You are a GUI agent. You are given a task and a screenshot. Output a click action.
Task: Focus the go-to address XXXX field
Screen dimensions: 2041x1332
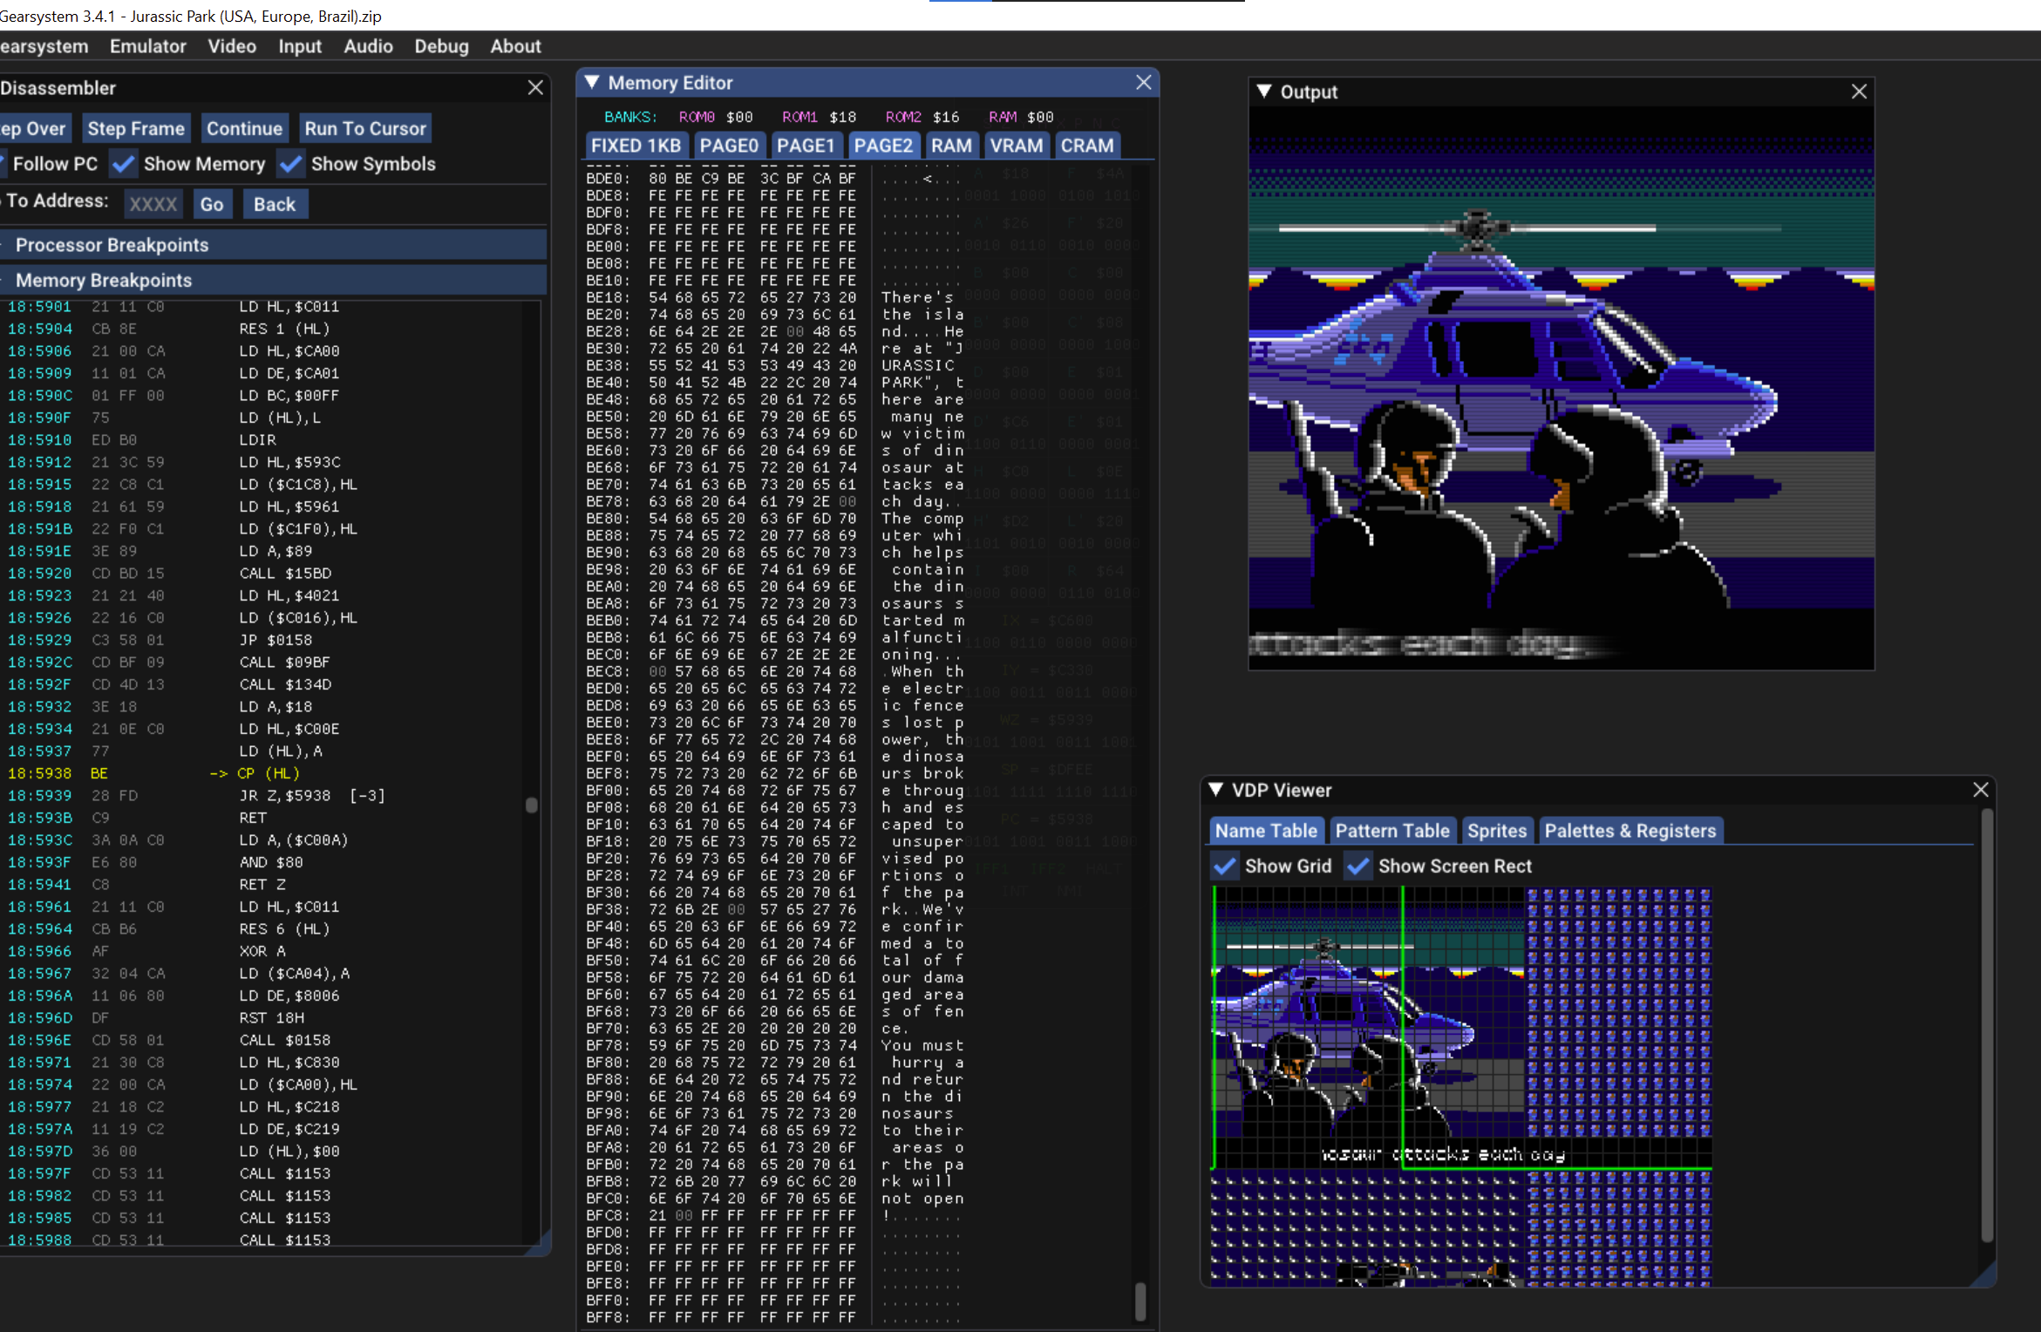(x=153, y=204)
